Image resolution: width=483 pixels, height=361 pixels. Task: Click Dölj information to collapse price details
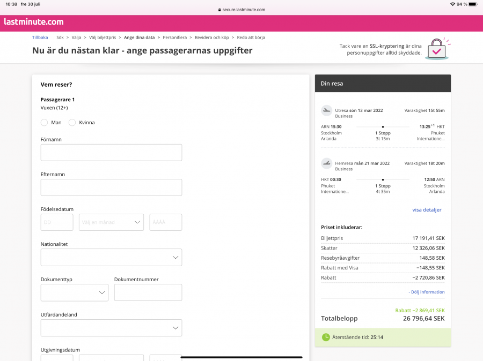click(x=427, y=292)
